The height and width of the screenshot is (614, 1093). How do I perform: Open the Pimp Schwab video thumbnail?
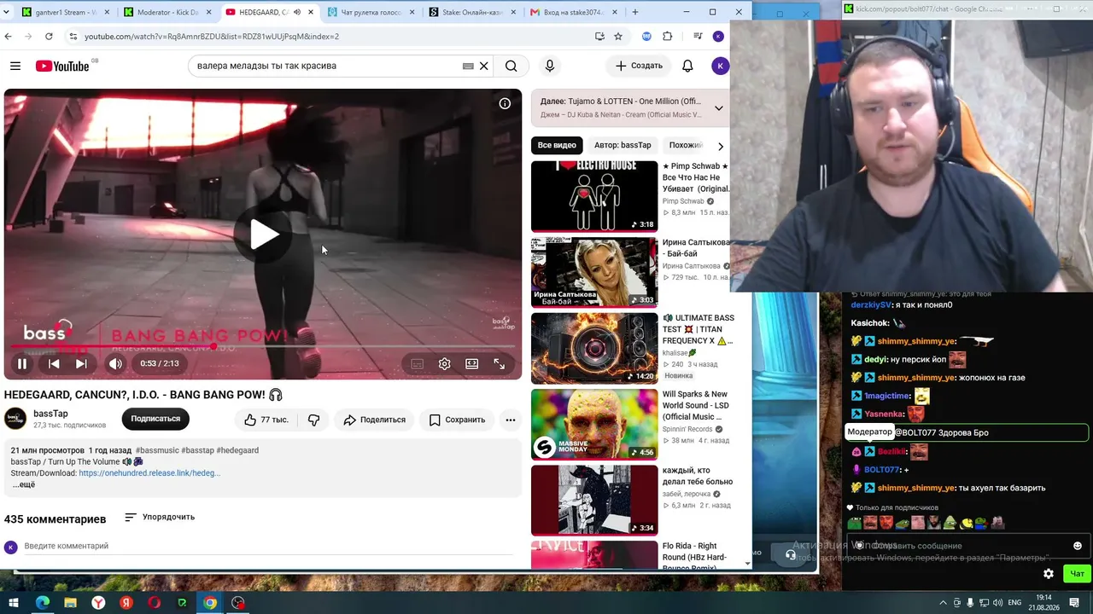click(594, 196)
